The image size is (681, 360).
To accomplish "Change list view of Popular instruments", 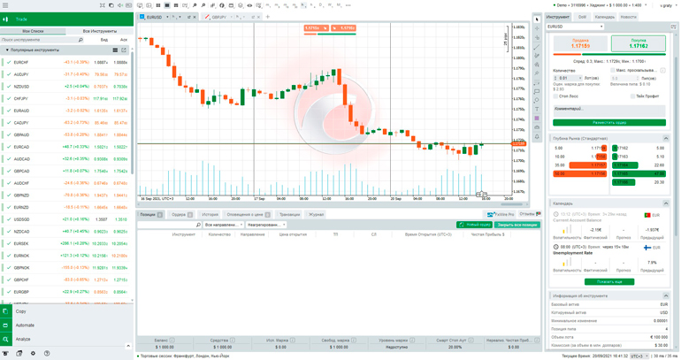I will [115, 50].
